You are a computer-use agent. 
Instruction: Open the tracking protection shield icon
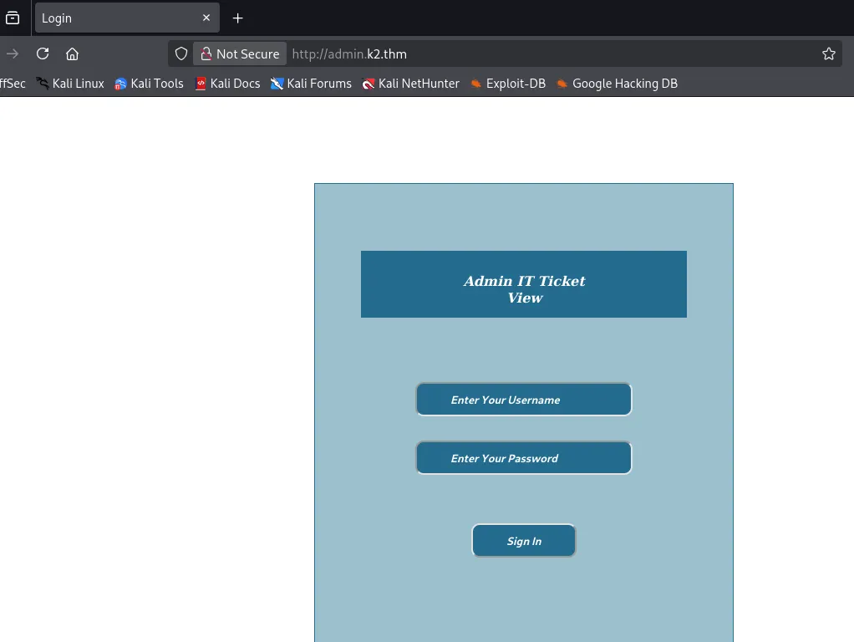pos(181,53)
